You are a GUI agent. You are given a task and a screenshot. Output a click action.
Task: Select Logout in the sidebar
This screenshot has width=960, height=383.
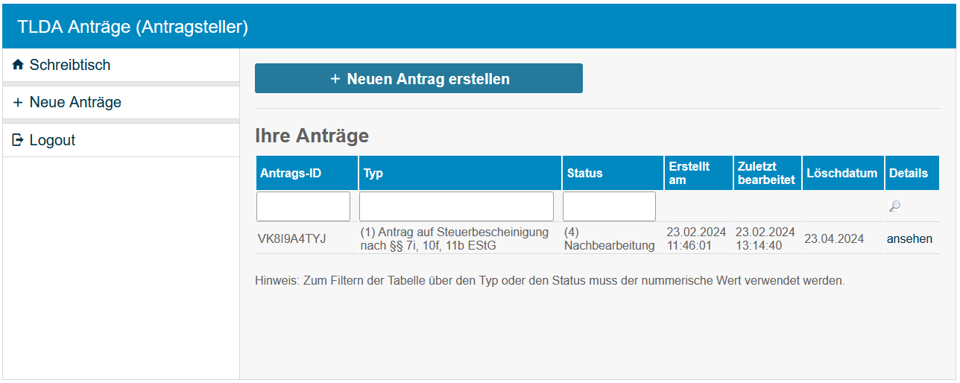click(52, 140)
